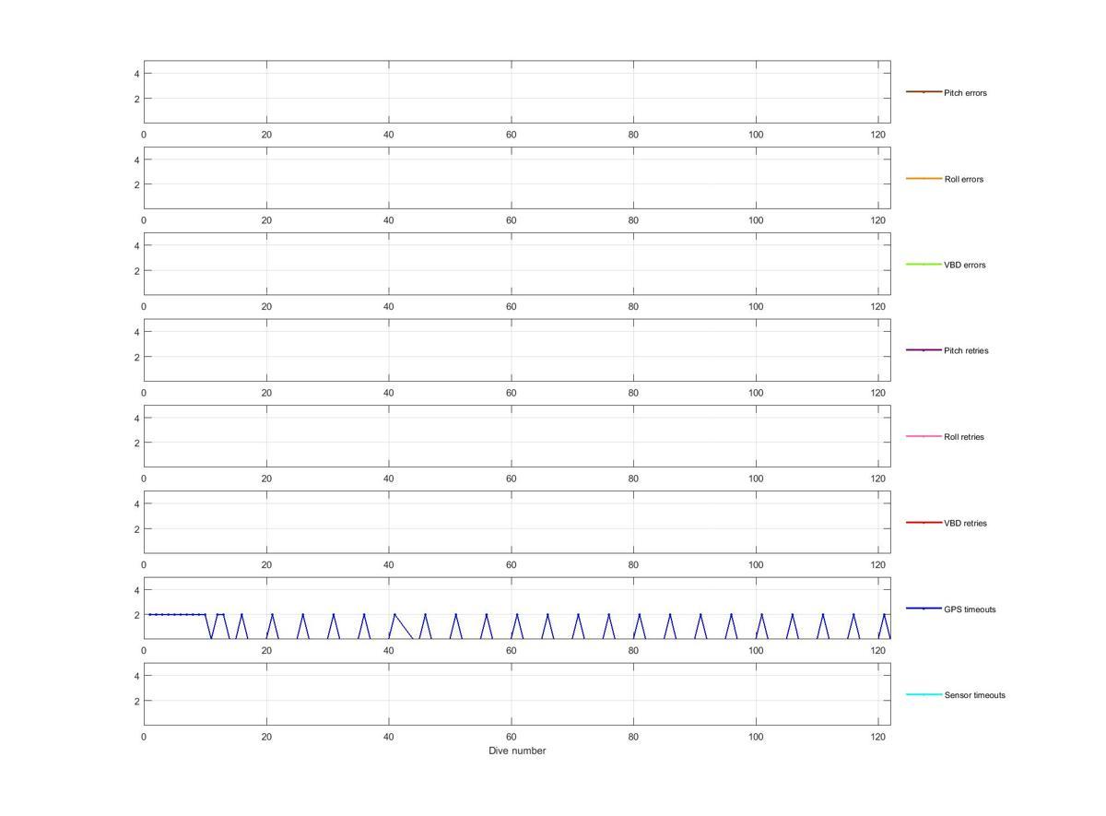Viewport: 1106px width, 816px height.
Task: Click the VBD retries legend label
Action: [965, 523]
